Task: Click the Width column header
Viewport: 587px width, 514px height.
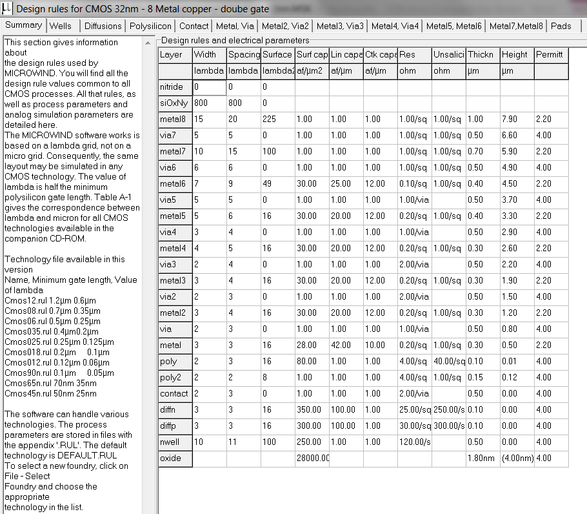Action: (209, 55)
